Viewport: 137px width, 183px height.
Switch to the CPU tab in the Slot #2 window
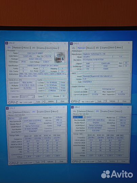pos(74,111)
